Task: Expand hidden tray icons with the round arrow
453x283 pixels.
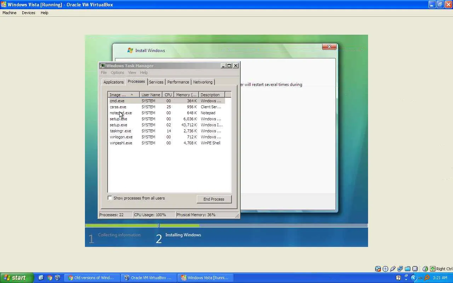Action: pos(413,278)
